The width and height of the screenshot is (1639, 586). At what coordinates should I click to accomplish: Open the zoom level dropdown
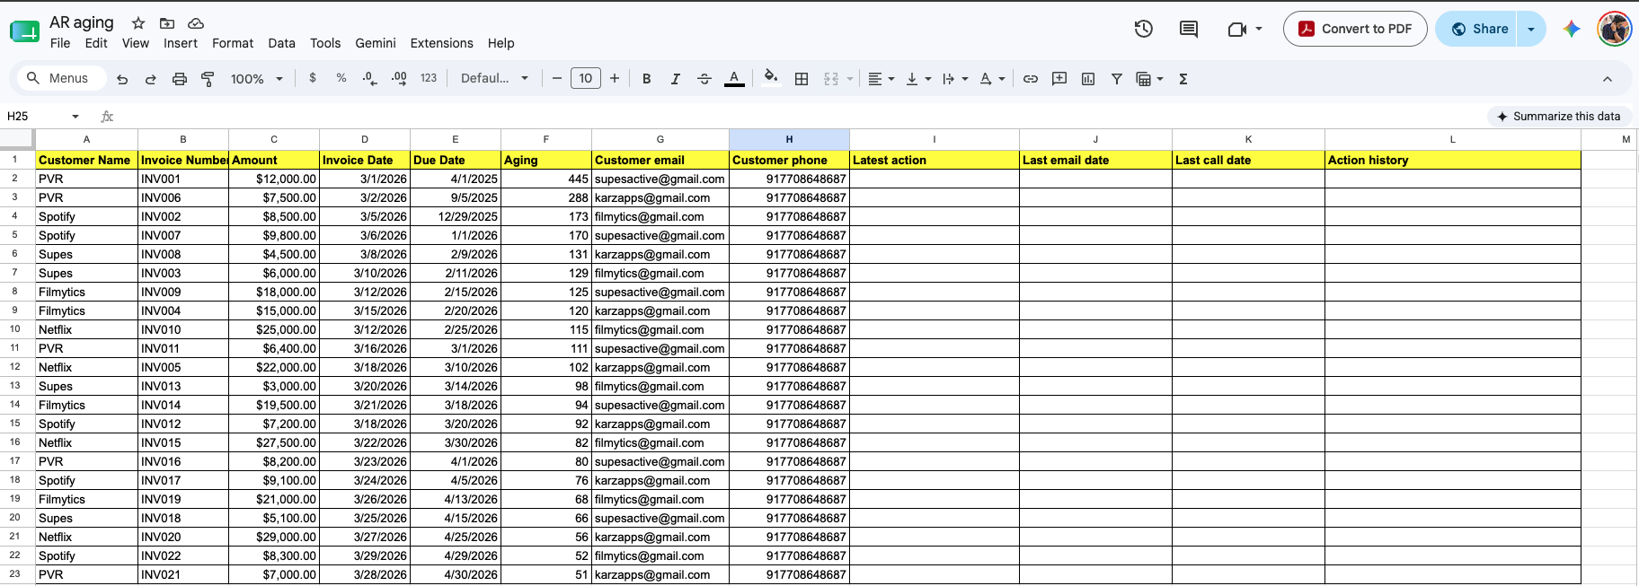[257, 79]
